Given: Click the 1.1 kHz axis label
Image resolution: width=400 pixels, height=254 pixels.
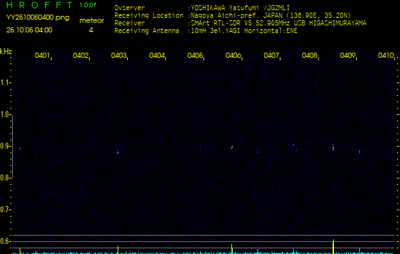Looking at the screenshot, I should click(x=4, y=83).
